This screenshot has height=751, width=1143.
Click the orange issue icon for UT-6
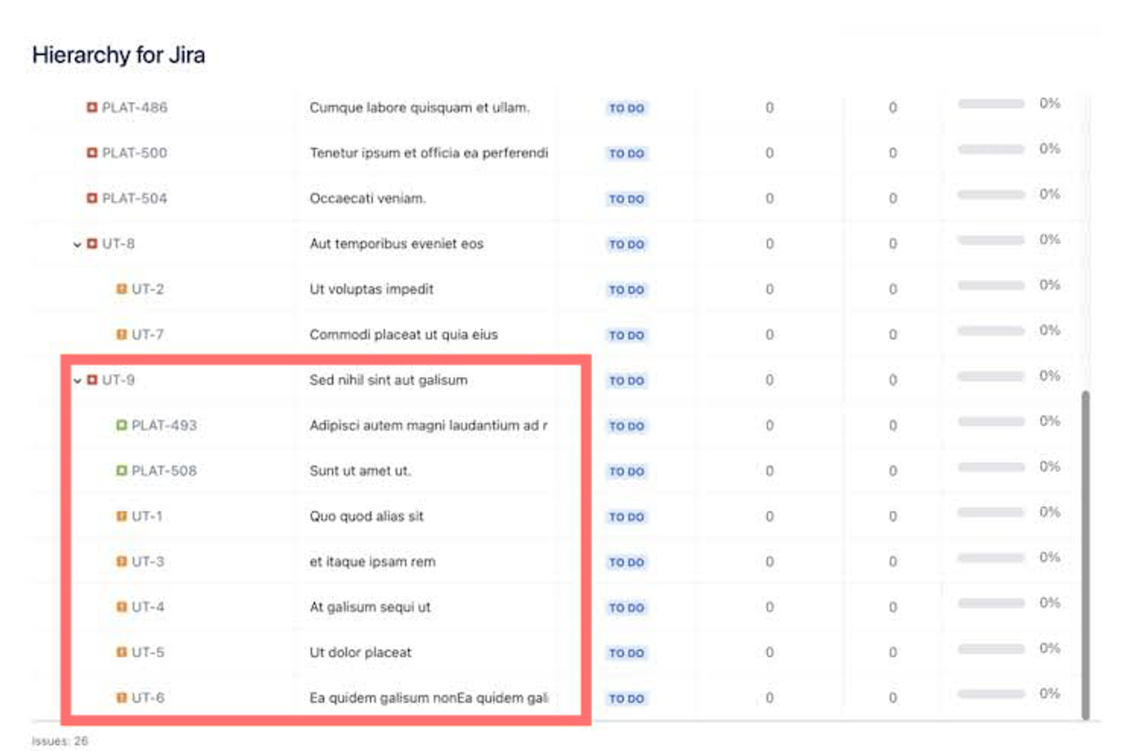pos(122,698)
